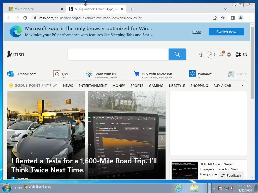
Task: Open a new tab with plus button
Action: pos(132,9)
